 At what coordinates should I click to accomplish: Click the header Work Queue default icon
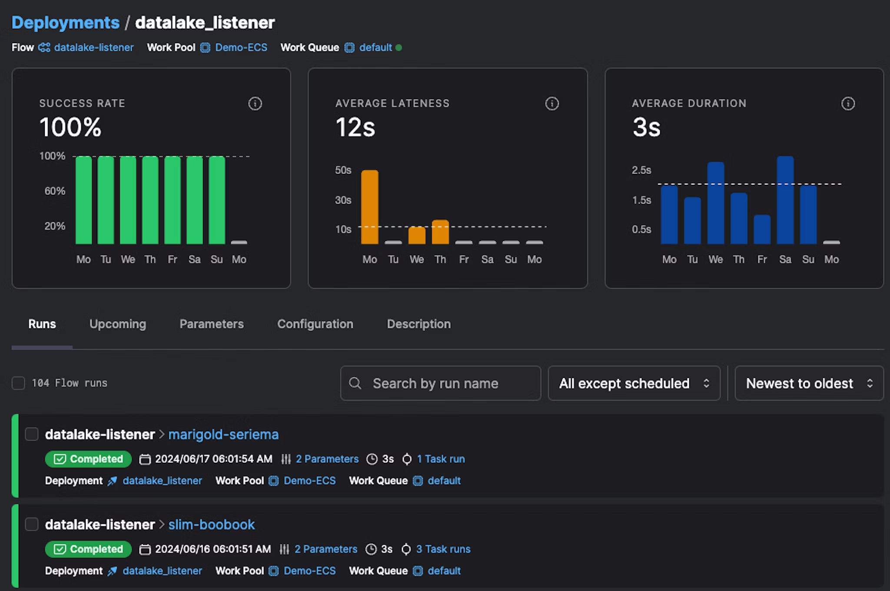click(349, 47)
